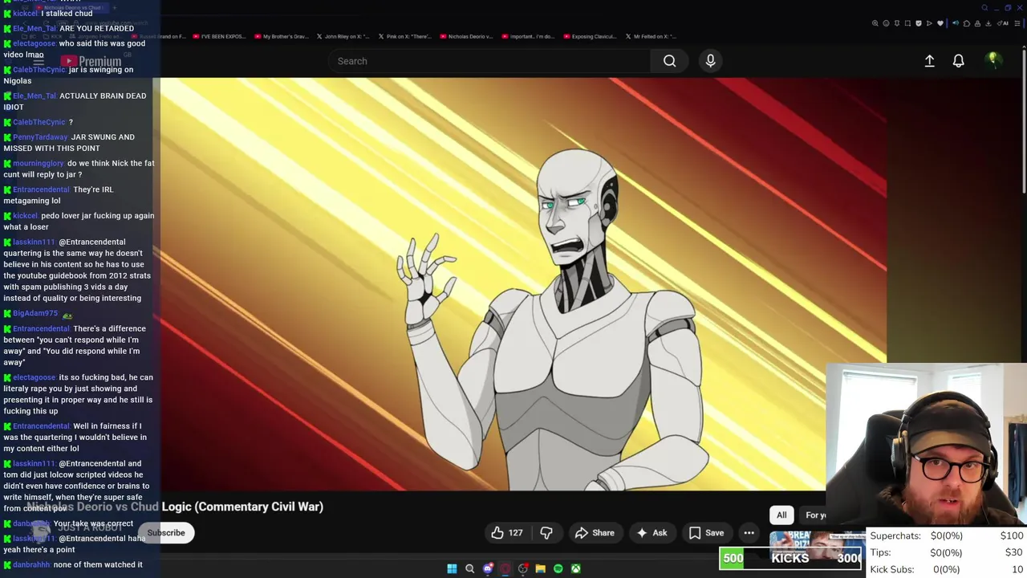Click the Ask button
The width and height of the screenshot is (1027, 578).
652,533
